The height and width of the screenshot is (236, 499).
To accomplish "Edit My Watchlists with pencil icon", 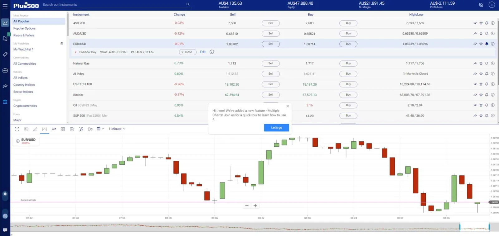I will pyautogui.click(x=62, y=44).
